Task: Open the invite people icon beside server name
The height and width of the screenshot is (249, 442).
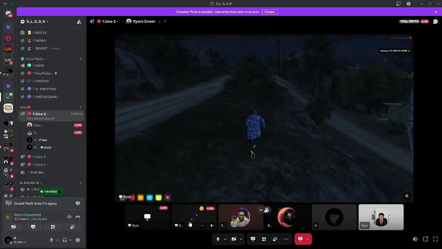Action: (x=79, y=21)
